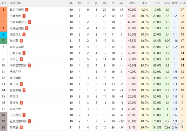Viewport: 187px width, 131px height.
Task: Click badge numbered 3 next to 皇家奥维耶多
Action: pyautogui.click(x=30, y=121)
